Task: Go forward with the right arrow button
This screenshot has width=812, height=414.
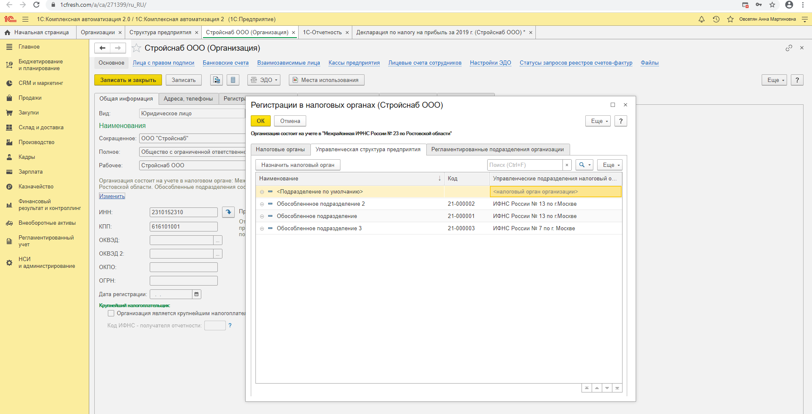Action: pos(118,48)
